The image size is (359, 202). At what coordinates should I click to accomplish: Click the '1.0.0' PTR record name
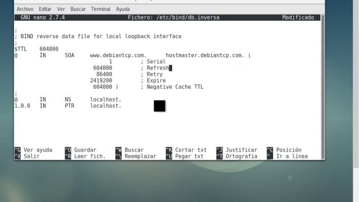pos(22,106)
